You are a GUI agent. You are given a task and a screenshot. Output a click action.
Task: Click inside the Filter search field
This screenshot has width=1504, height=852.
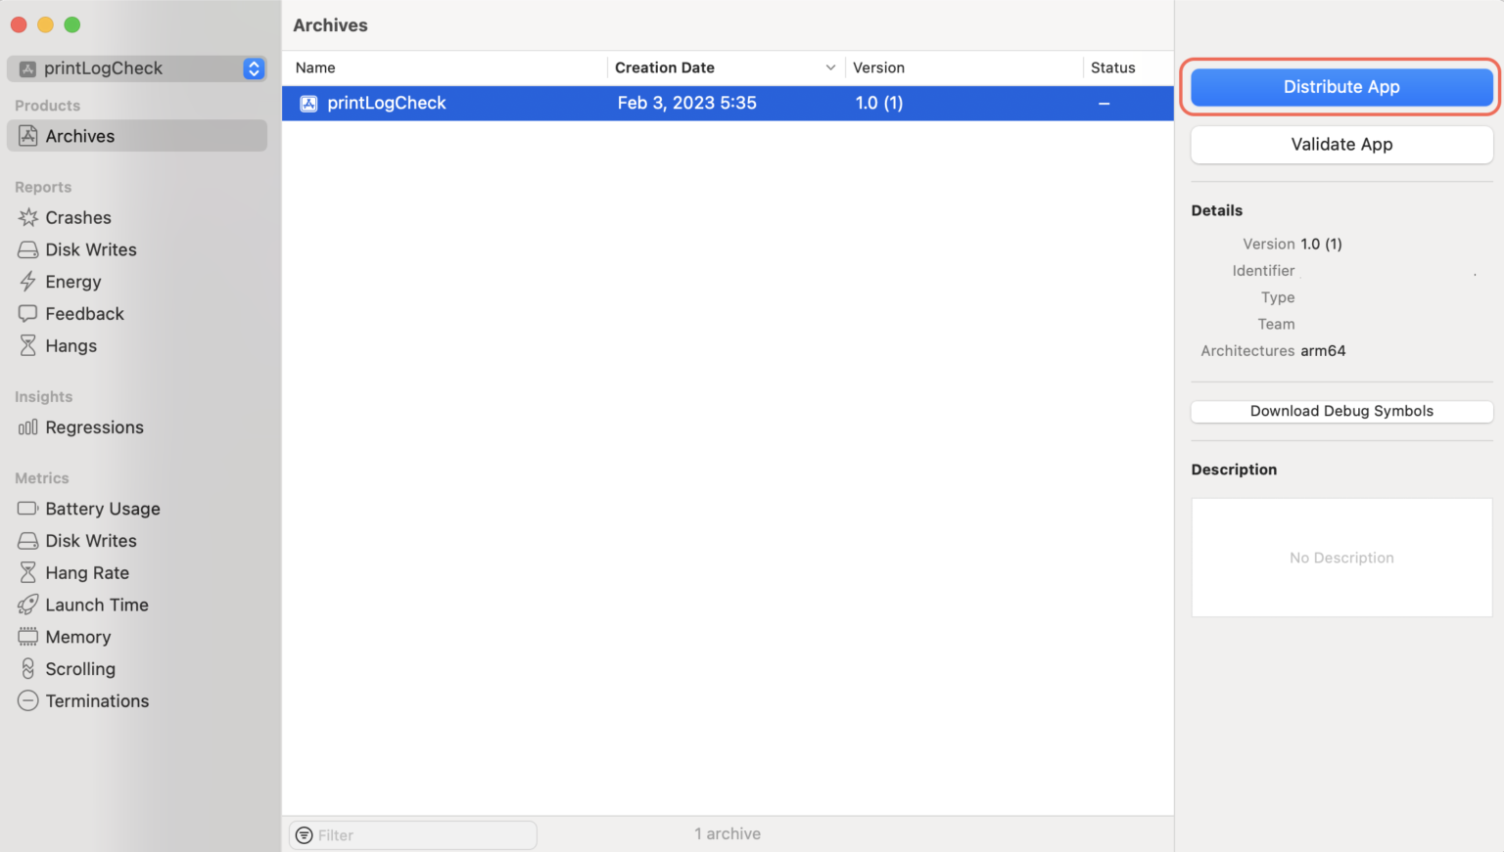(x=411, y=834)
